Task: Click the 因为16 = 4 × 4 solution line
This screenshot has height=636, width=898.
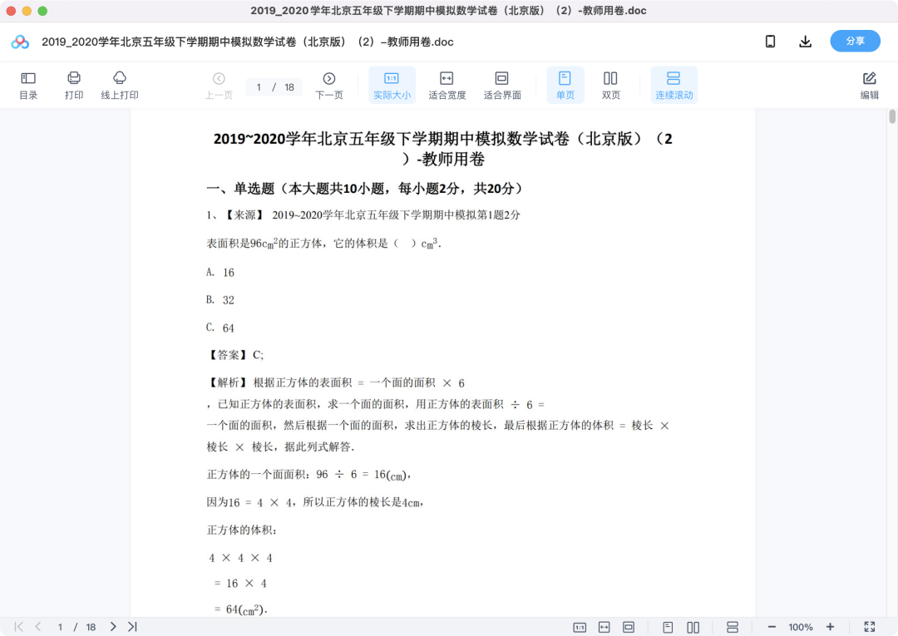Action: pyautogui.click(x=315, y=502)
